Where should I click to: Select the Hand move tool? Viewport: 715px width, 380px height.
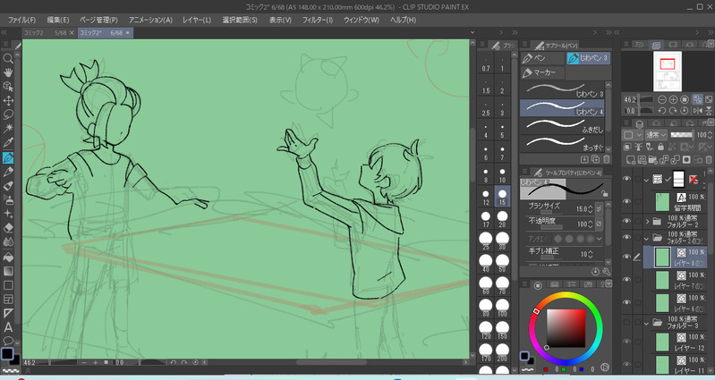(x=8, y=72)
